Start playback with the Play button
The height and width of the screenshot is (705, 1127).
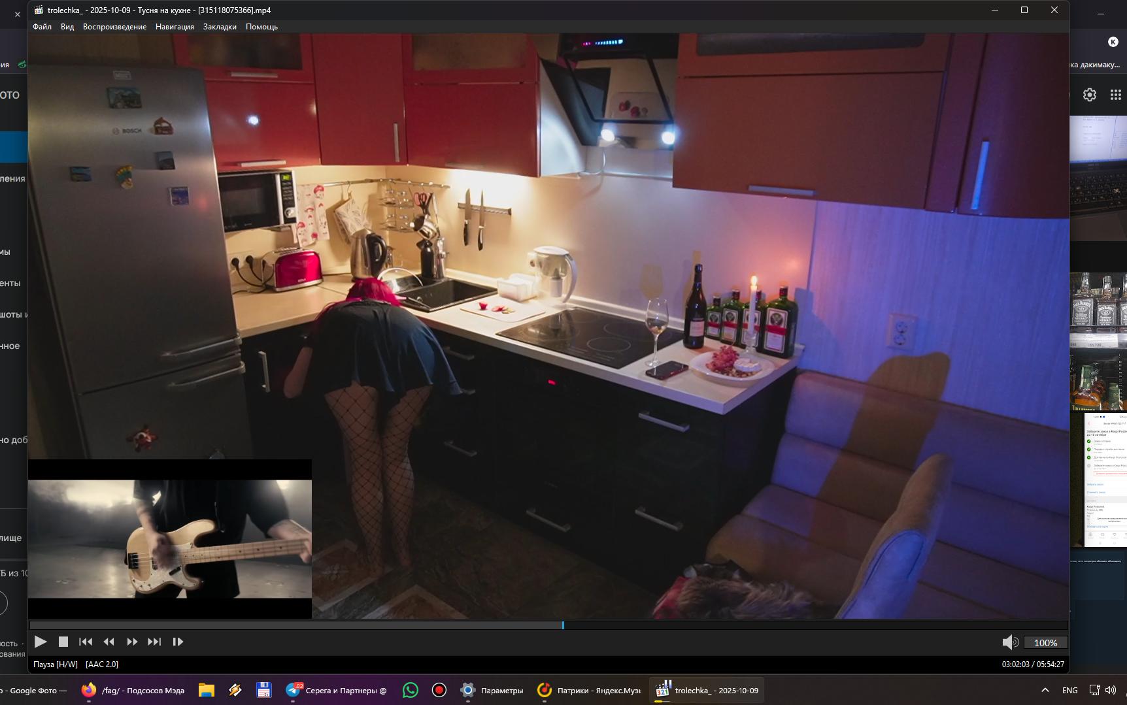click(41, 642)
